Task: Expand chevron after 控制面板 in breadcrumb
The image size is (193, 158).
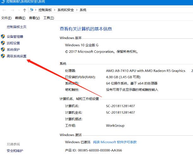Action: (x=55, y=10)
